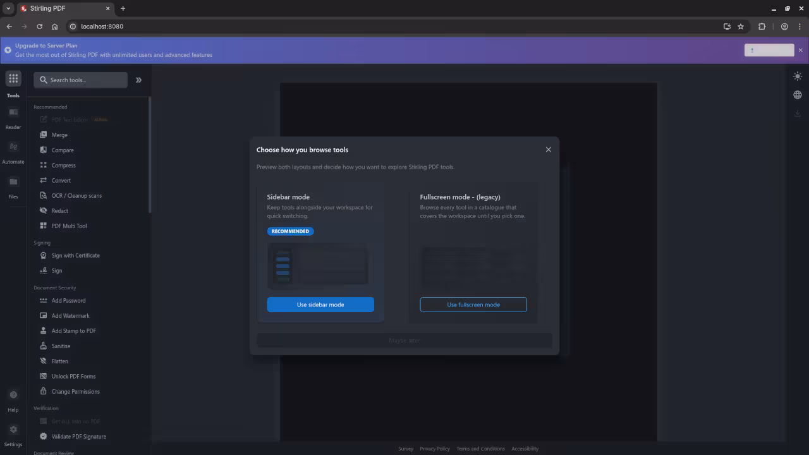This screenshot has width=809, height=455.
Task: Select the Merge tool
Action: tap(59, 135)
